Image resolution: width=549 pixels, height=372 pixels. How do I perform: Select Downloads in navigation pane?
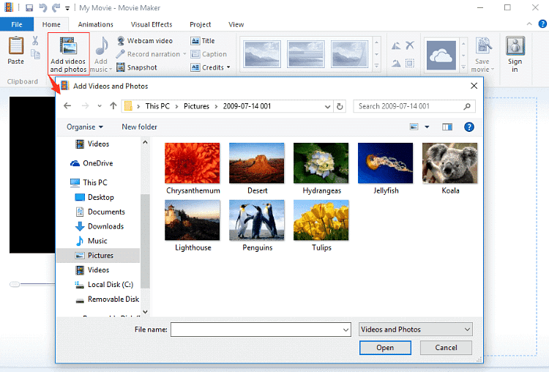point(100,226)
